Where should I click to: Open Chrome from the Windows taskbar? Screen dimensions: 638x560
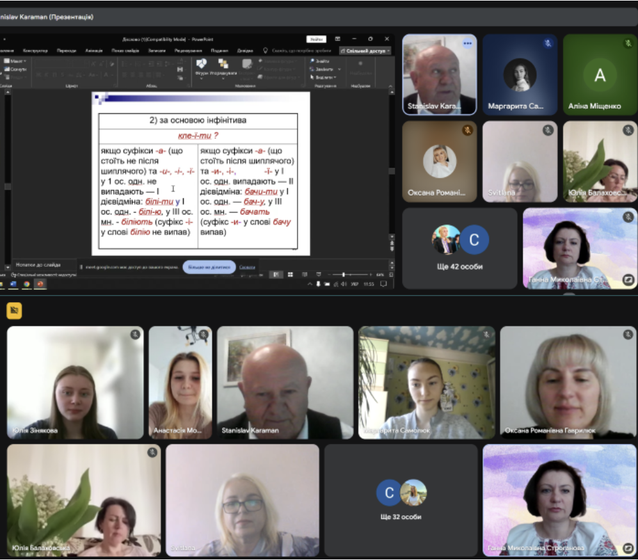[27, 284]
